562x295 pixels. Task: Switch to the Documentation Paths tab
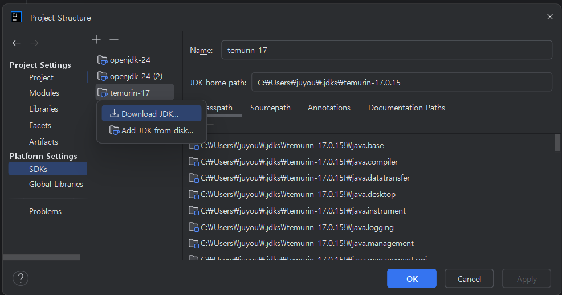click(x=406, y=108)
